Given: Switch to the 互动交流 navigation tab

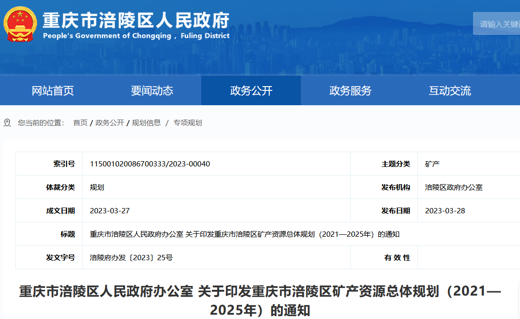Looking at the screenshot, I should click(450, 91).
